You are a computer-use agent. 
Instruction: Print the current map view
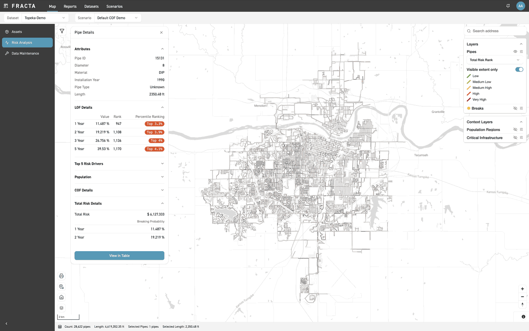62,276
